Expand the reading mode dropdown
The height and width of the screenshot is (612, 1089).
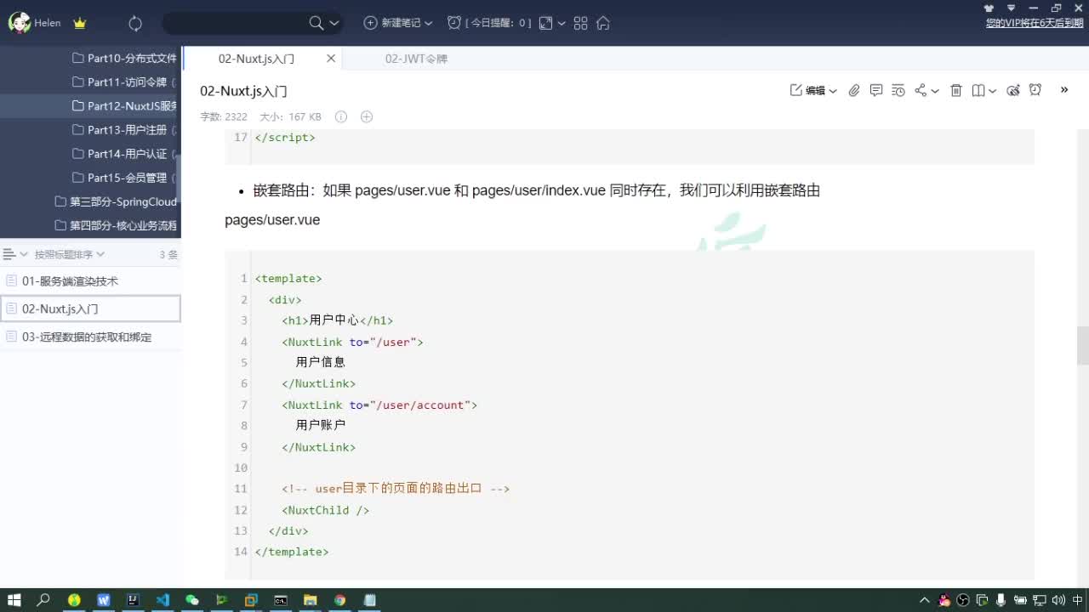[993, 91]
